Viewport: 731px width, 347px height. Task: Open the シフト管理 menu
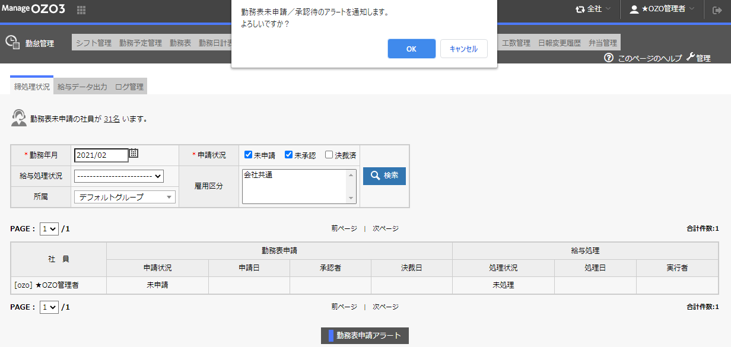click(94, 43)
